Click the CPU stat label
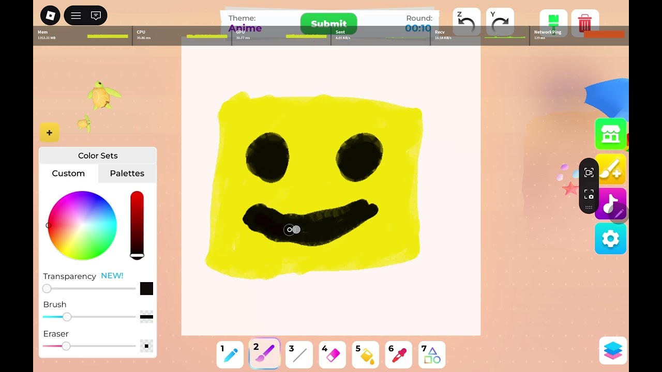Viewport: 662px width, 372px height. 141,32
